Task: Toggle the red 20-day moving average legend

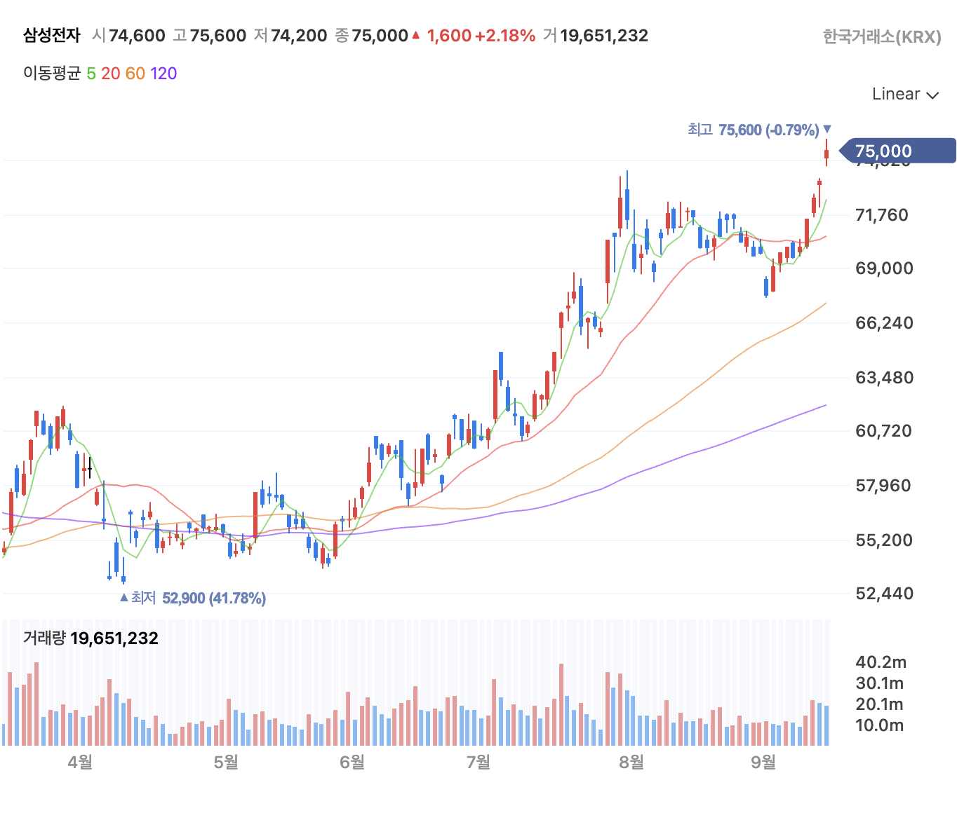Action: [111, 73]
